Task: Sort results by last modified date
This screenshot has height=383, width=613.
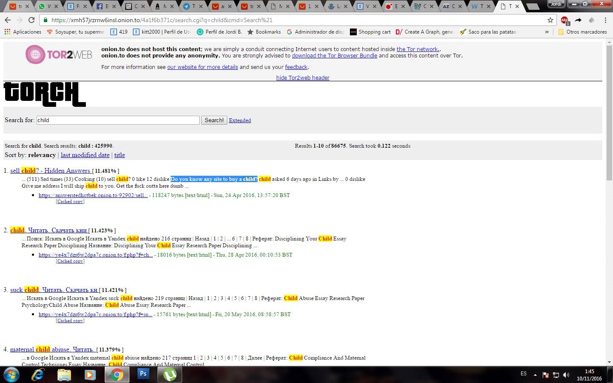Action: point(85,155)
